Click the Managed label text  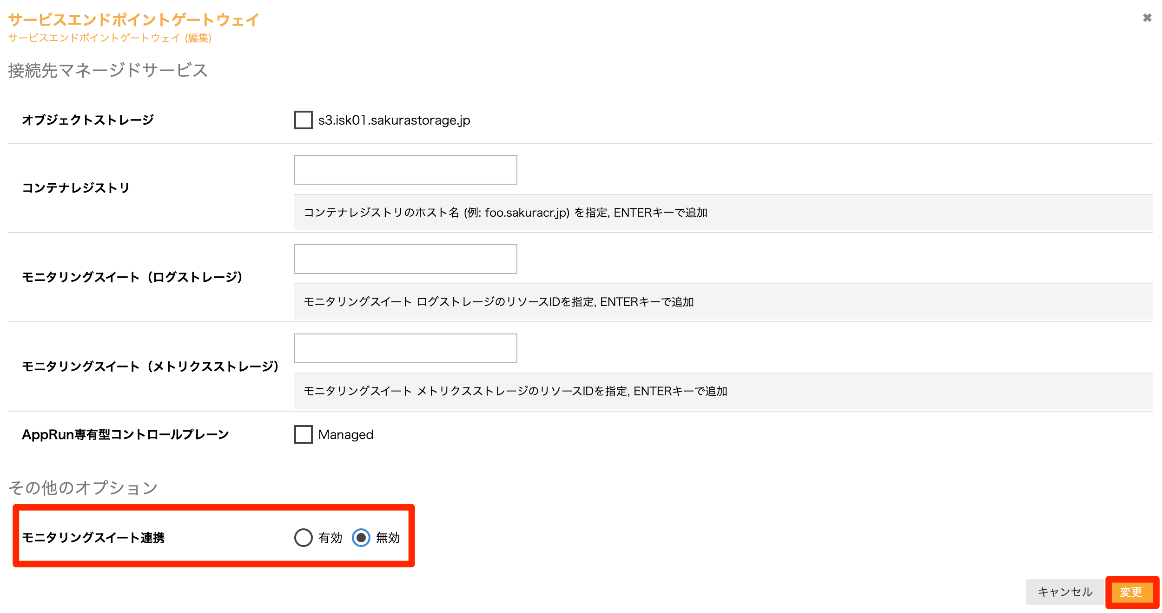345,434
